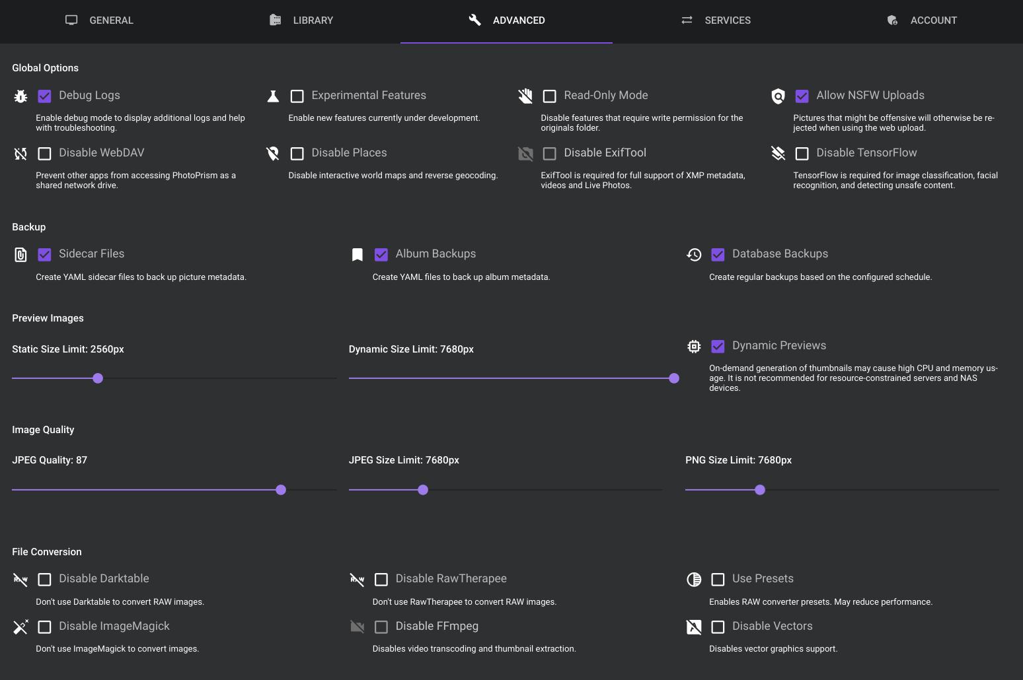Click the magic wand icon for Disable ImageMagick
This screenshot has height=680, width=1023.
pyautogui.click(x=20, y=627)
